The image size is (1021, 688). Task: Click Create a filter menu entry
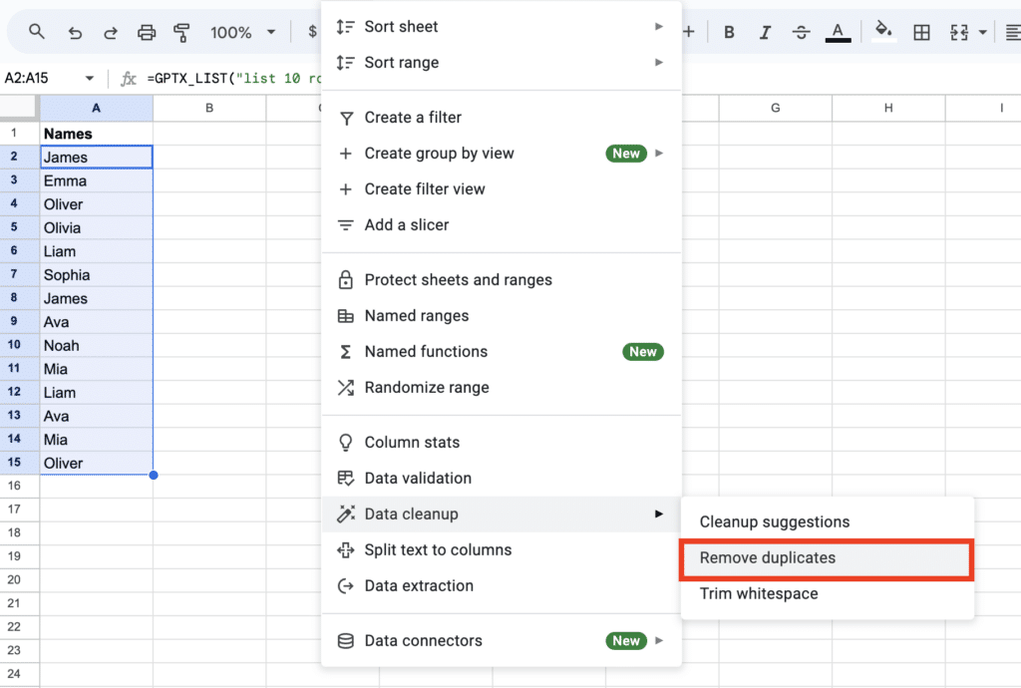(x=413, y=118)
